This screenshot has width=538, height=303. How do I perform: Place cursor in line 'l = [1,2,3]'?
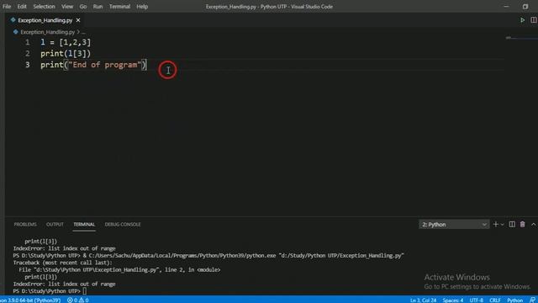pyautogui.click(x=66, y=42)
